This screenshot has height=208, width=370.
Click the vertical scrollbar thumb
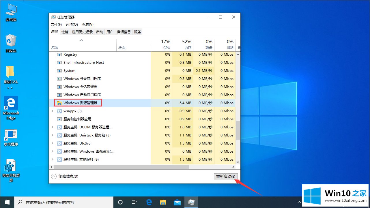tap(238, 130)
